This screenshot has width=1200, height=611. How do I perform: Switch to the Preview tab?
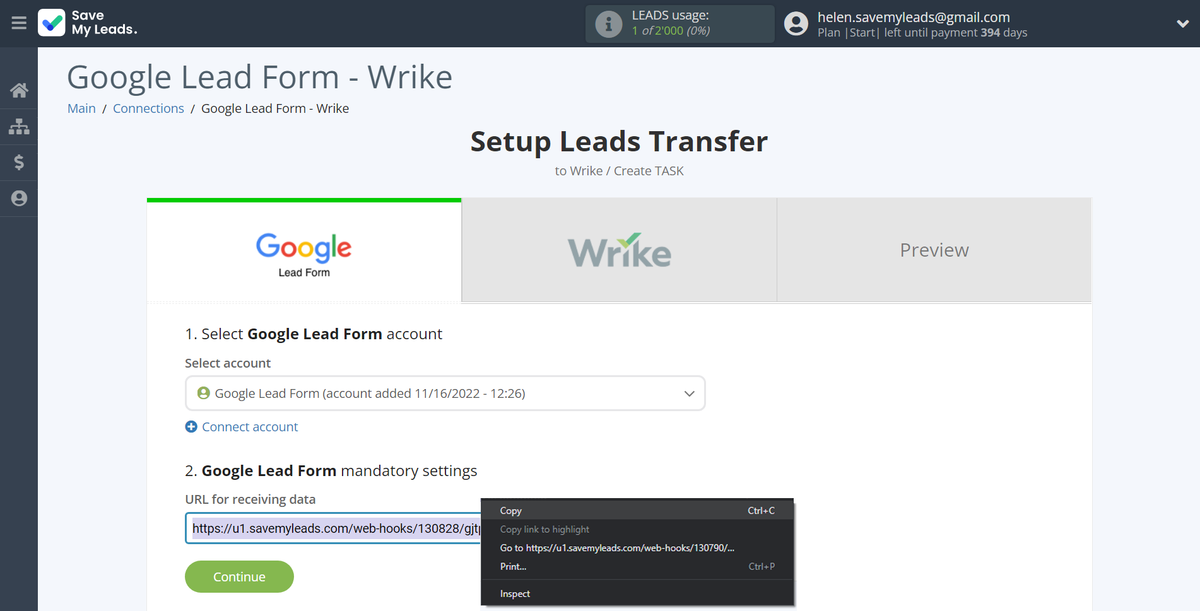point(934,250)
